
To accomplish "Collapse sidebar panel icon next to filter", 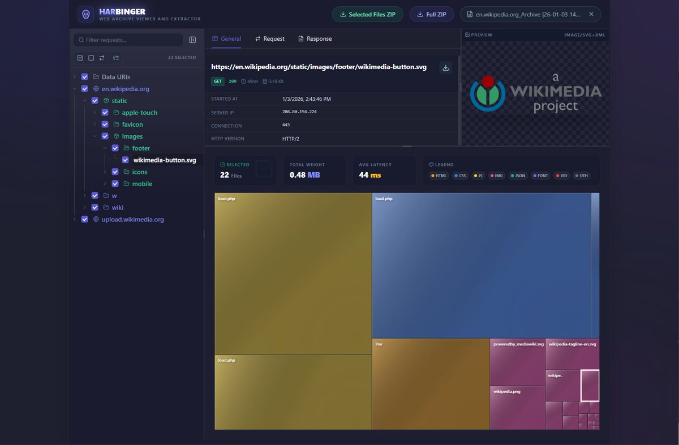I will coord(192,40).
